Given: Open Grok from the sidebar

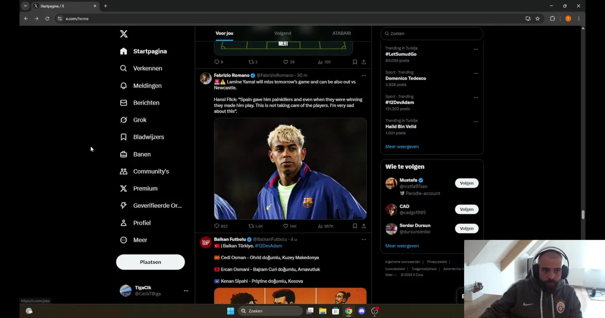Looking at the screenshot, I should 133,120.
